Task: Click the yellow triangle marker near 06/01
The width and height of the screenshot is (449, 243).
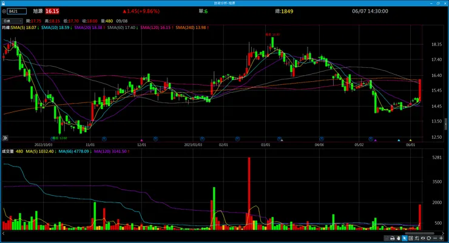Action: coord(410,140)
